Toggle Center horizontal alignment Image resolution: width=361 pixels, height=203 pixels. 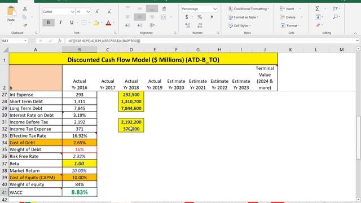(x=140, y=17)
